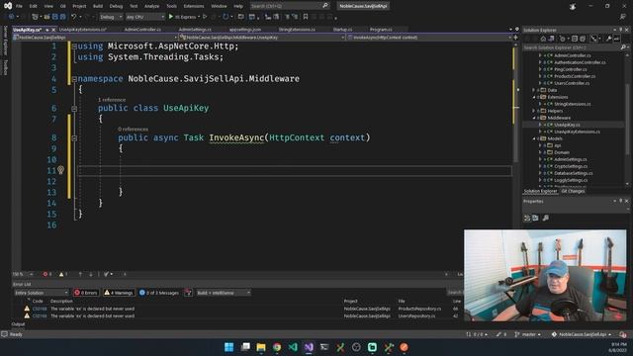Switch to the Startup.cs tab

pos(342,30)
